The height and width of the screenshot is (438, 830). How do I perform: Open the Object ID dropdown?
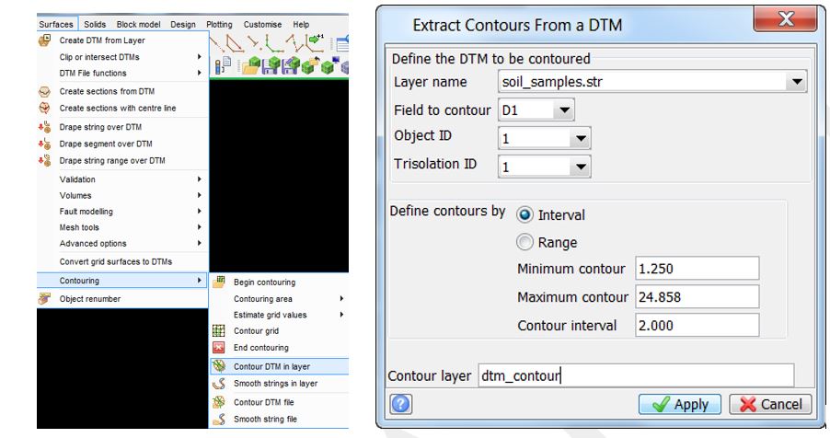click(581, 138)
